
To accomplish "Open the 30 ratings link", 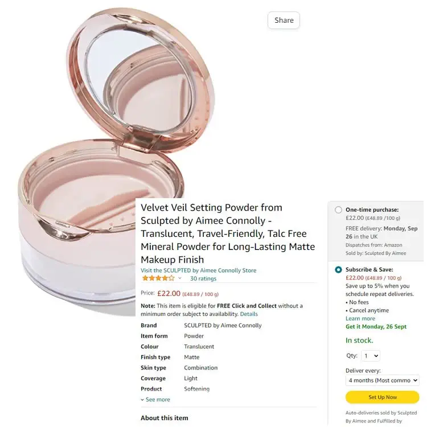I will pos(203,278).
